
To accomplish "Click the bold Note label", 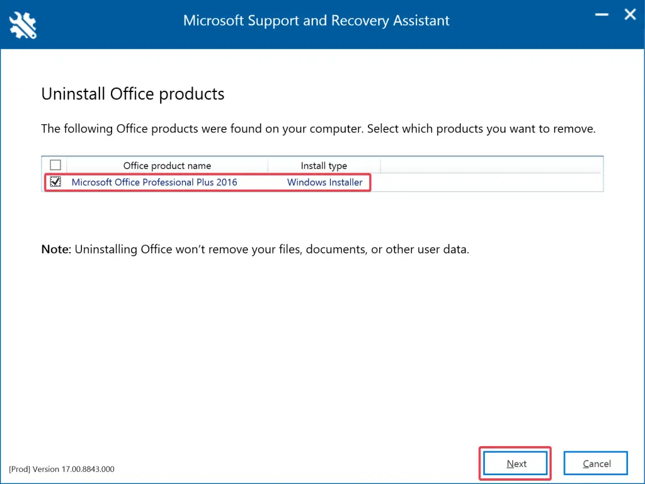I will (56, 249).
